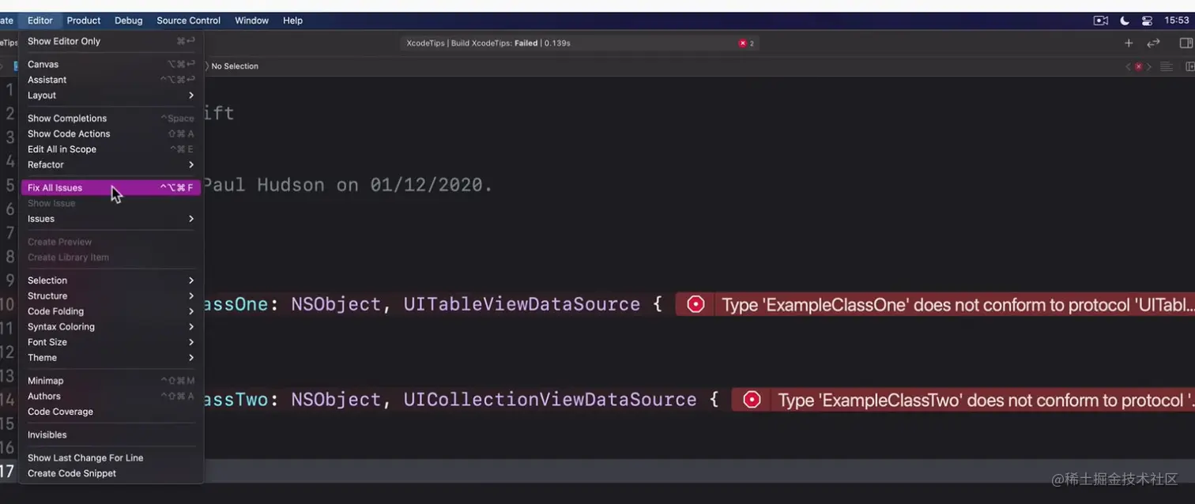The image size is (1195, 504).
Task: Open the Source Control menu
Action: pyautogui.click(x=188, y=21)
